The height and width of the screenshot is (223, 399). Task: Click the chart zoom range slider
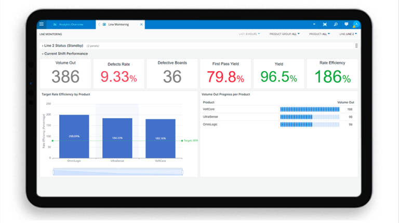pyautogui.click(x=118, y=172)
